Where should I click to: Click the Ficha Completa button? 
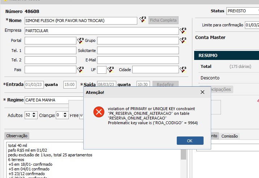pyautogui.click(x=163, y=20)
